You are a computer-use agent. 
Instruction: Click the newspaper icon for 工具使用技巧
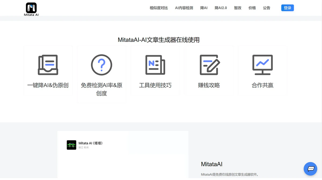[155, 65]
